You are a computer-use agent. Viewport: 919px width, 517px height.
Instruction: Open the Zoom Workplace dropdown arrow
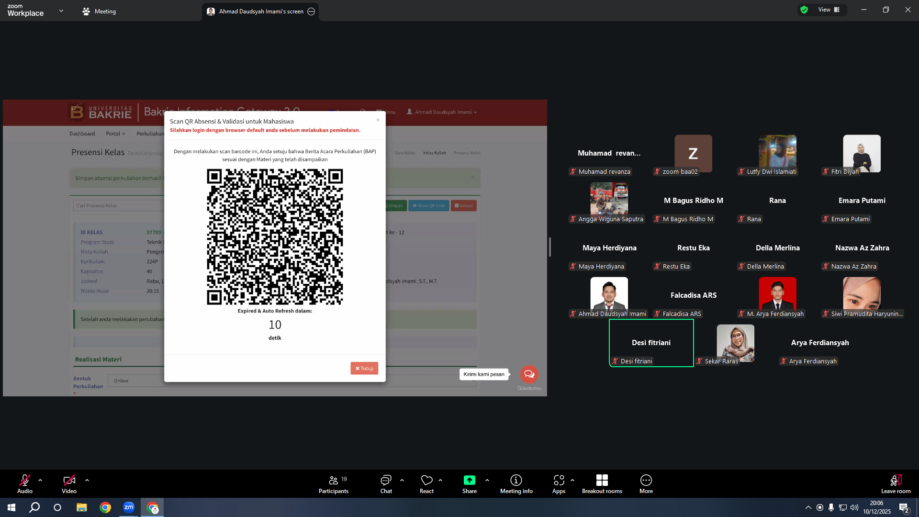pos(61,11)
